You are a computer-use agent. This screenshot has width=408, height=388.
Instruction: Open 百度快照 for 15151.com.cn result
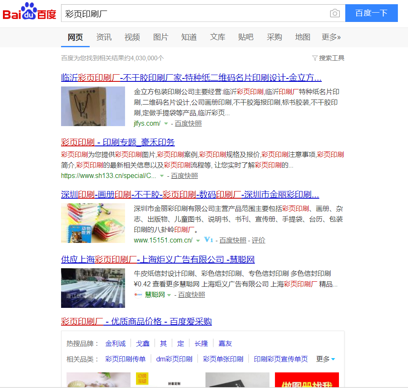(x=233, y=240)
